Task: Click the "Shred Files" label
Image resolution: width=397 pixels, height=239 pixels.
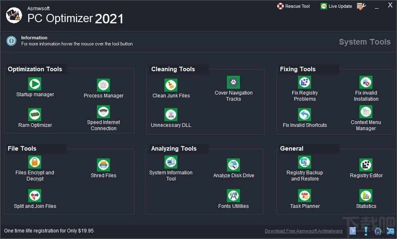Action: coord(103,176)
